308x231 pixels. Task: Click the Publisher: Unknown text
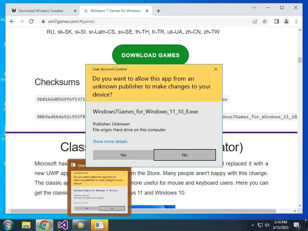(111, 124)
